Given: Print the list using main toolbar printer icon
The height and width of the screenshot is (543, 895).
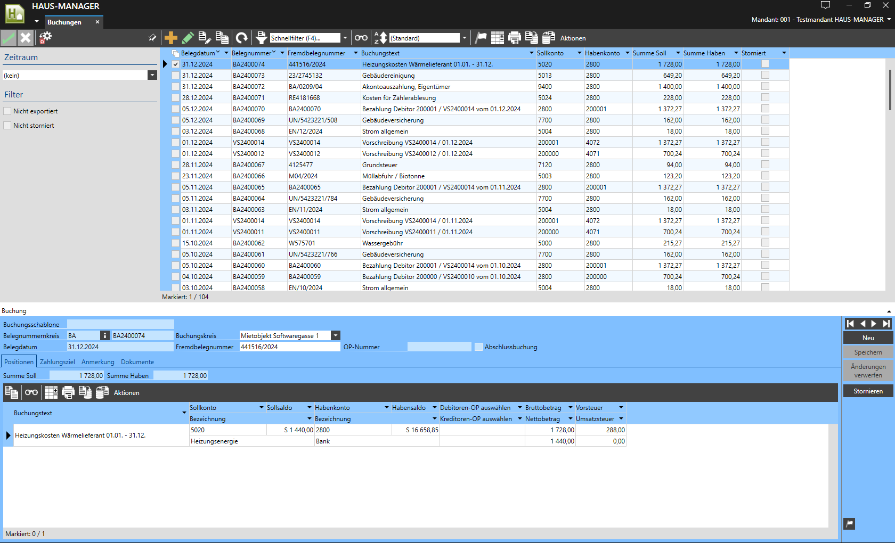Looking at the screenshot, I should pyautogui.click(x=515, y=38).
